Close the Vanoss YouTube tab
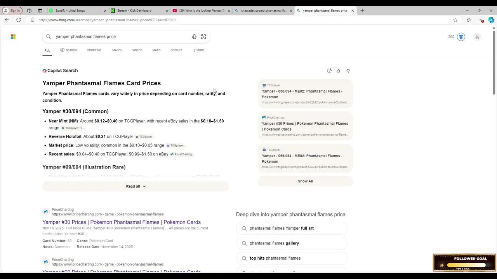This screenshot has width=497, height=279. click(x=229, y=10)
